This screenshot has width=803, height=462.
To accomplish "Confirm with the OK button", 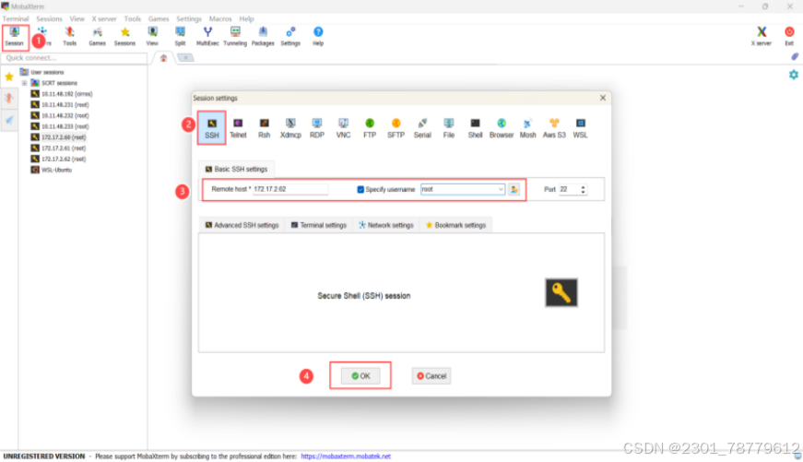I will (361, 376).
